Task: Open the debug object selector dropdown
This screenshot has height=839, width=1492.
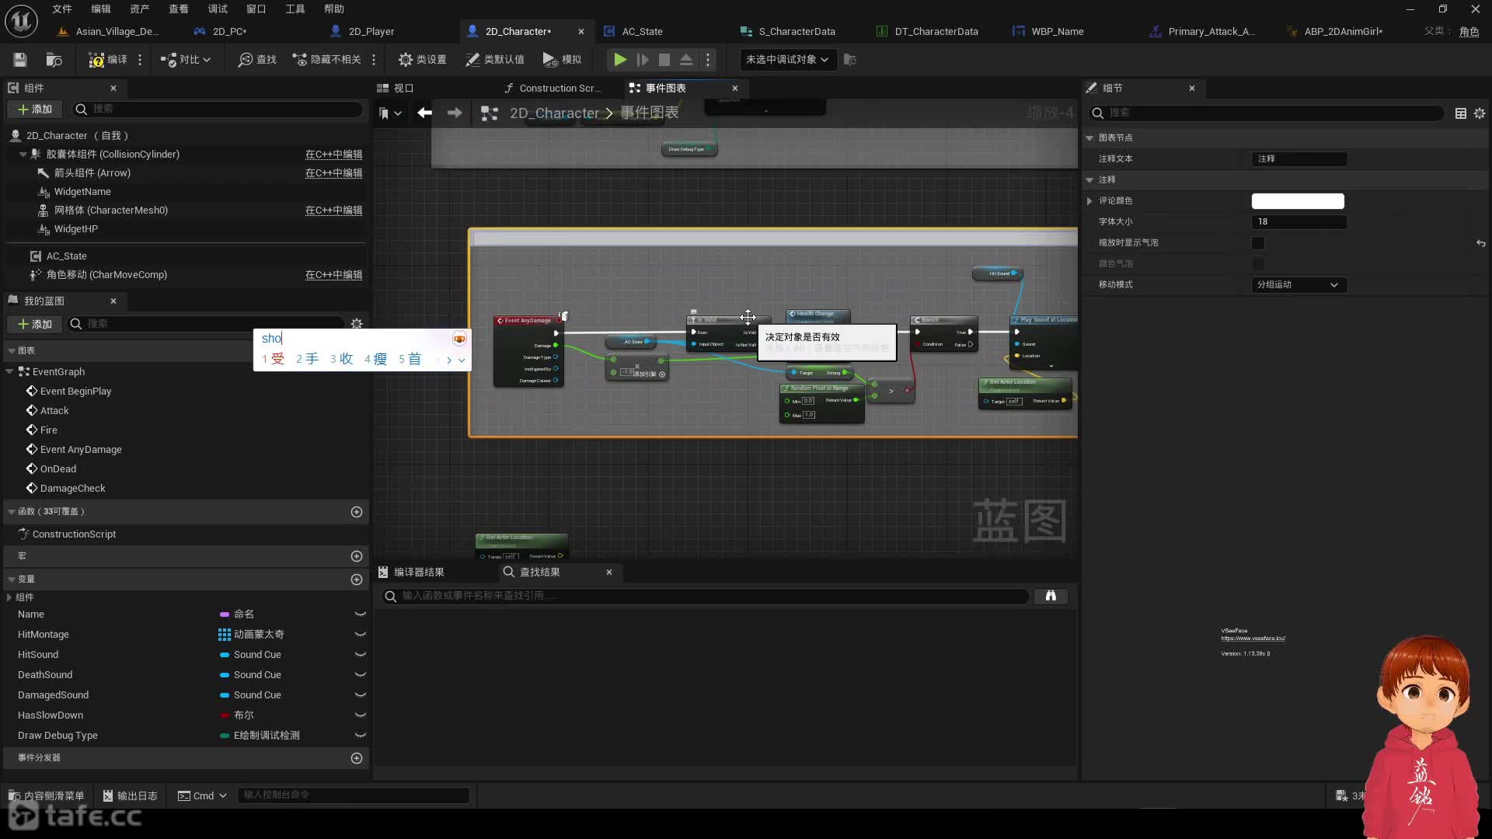Action: (787, 60)
